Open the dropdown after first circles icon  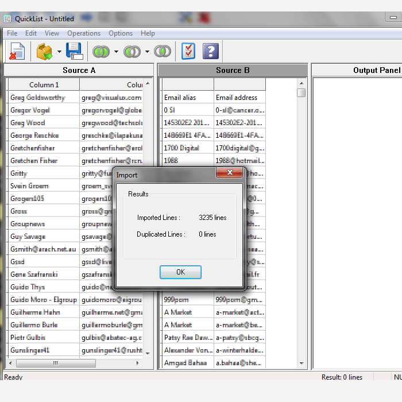(x=116, y=52)
